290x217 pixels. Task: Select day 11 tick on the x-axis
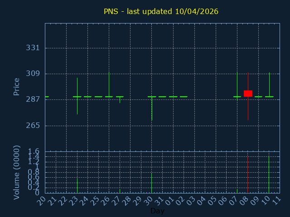(276, 200)
